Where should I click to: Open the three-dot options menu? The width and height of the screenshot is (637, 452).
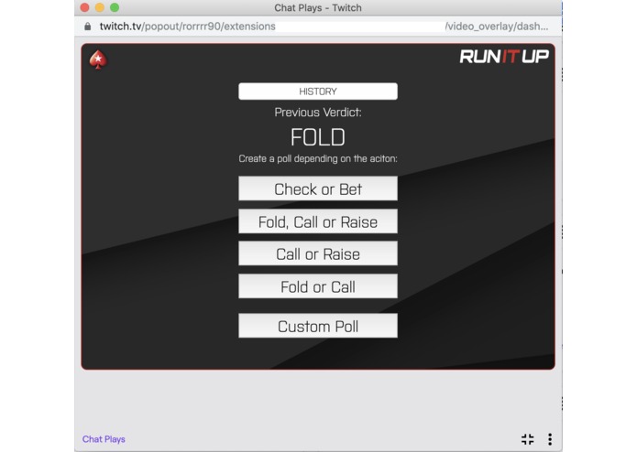click(x=550, y=439)
